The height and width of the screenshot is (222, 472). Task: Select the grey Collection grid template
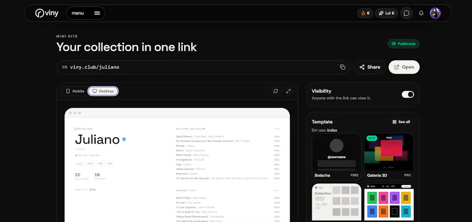click(x=336, y=202)
